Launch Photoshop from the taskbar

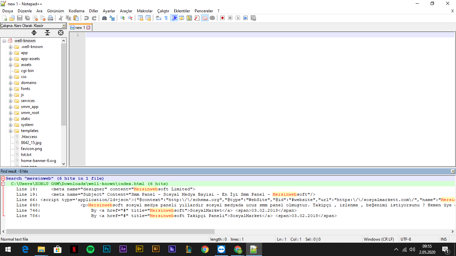[x=107, y=249]
